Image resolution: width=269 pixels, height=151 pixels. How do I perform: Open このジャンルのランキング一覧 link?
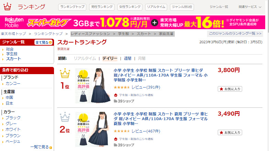[x=235, y=33]
